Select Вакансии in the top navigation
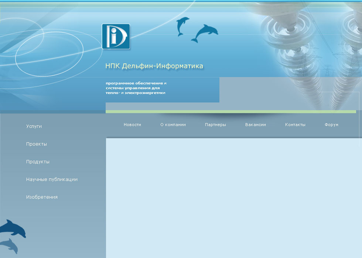This screenshot has height=258, width=362. pos(255,125)
